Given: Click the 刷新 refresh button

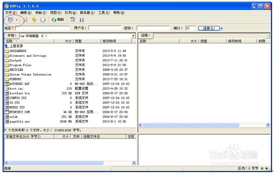Looking at the screenshot, I should coord(57,19).
